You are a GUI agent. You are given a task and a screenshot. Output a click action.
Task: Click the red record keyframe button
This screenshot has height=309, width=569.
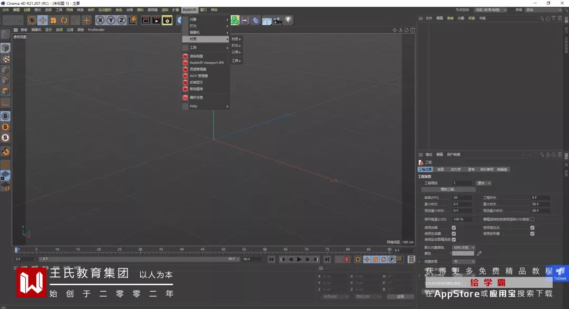(x=347, y=259)
